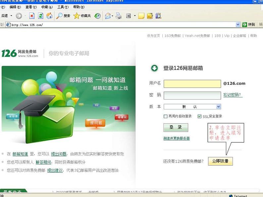Image resolution: width=263 pixels, height=197 pixels.
Task: Click the 邮箱知道 link
Action: click(20, 154)
